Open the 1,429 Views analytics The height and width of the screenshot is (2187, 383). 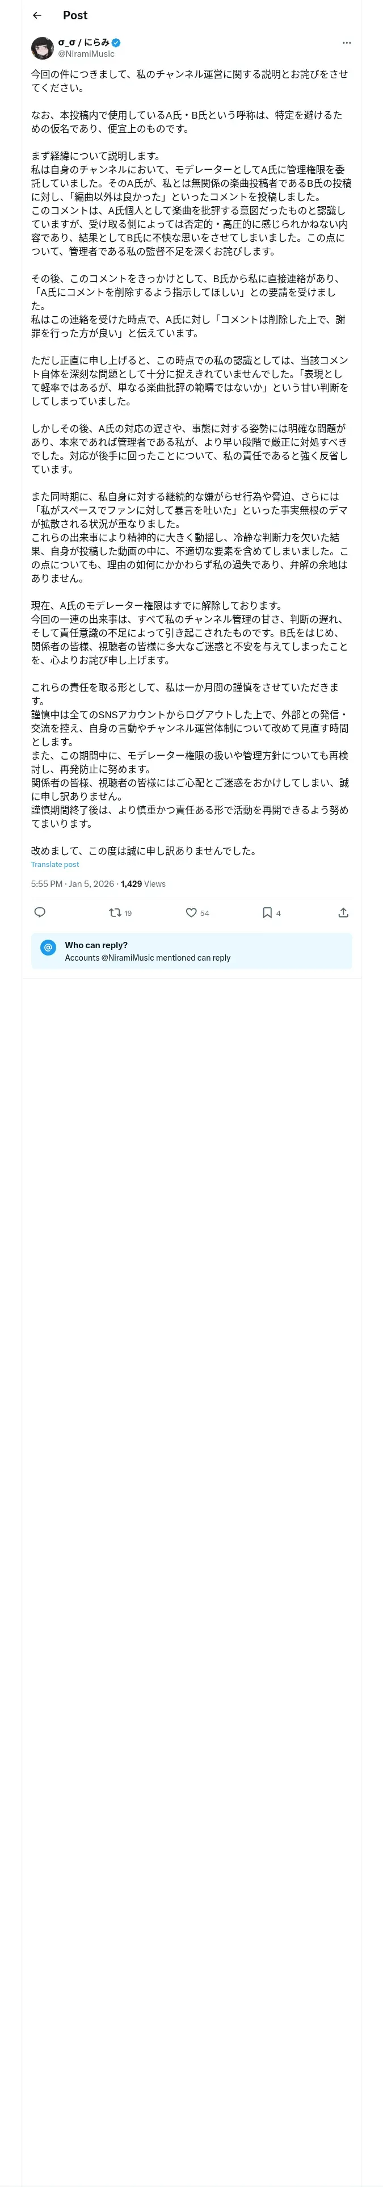point(142,884)
